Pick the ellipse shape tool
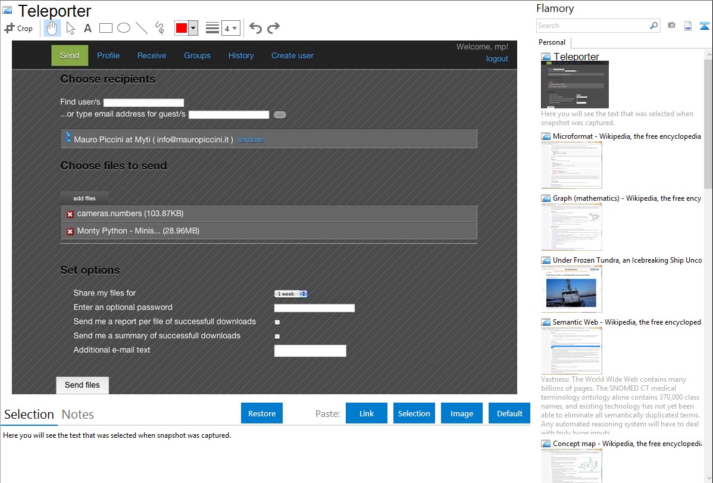This screenshot has width=713, height=483. (x=124, y=28)
